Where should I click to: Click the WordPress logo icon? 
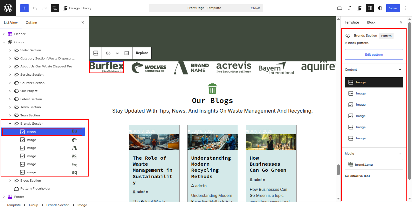(x=8, y=8)
